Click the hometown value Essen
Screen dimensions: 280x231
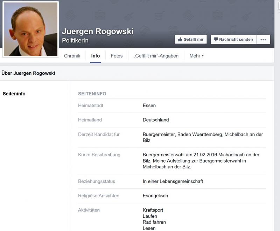click(x=149, y=106)
